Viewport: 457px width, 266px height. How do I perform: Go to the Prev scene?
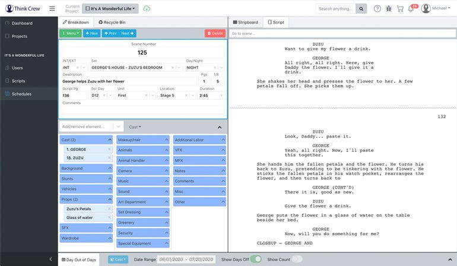click(x=110, y=33)
